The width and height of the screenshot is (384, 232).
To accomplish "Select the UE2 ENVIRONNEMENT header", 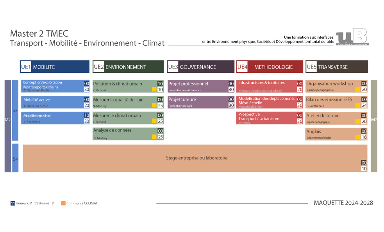I will [x=128, y=67].
